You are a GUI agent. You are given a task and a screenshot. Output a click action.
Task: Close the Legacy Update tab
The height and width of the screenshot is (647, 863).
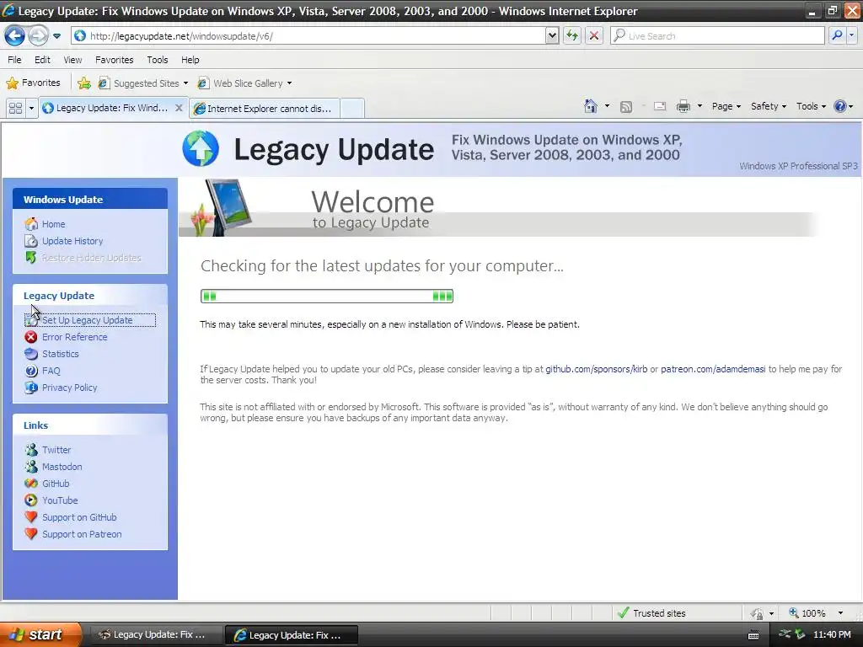[179, 108]
